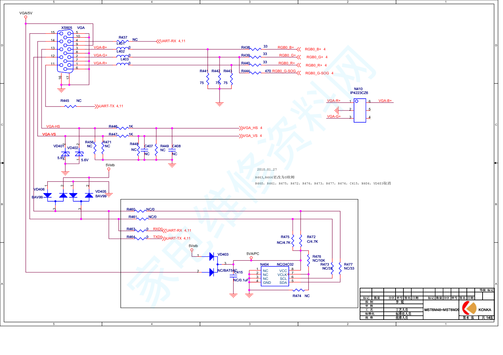Click resistor R437 symbol

123,41
